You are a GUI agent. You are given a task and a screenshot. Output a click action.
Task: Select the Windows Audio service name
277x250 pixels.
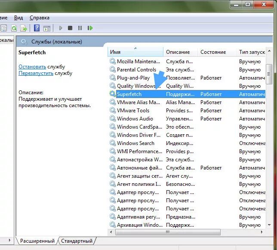click(135, 119)
